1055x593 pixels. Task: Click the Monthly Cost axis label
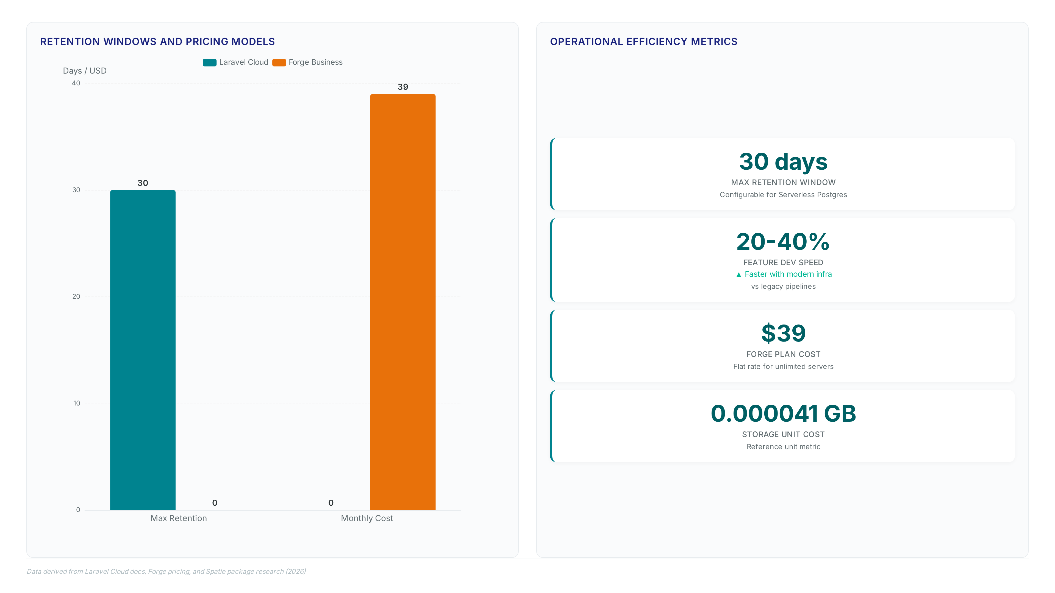pos(367,518)
